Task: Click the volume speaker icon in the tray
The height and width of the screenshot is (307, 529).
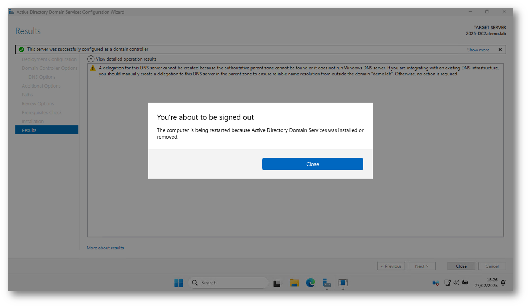Action: [x=456, y=283]
